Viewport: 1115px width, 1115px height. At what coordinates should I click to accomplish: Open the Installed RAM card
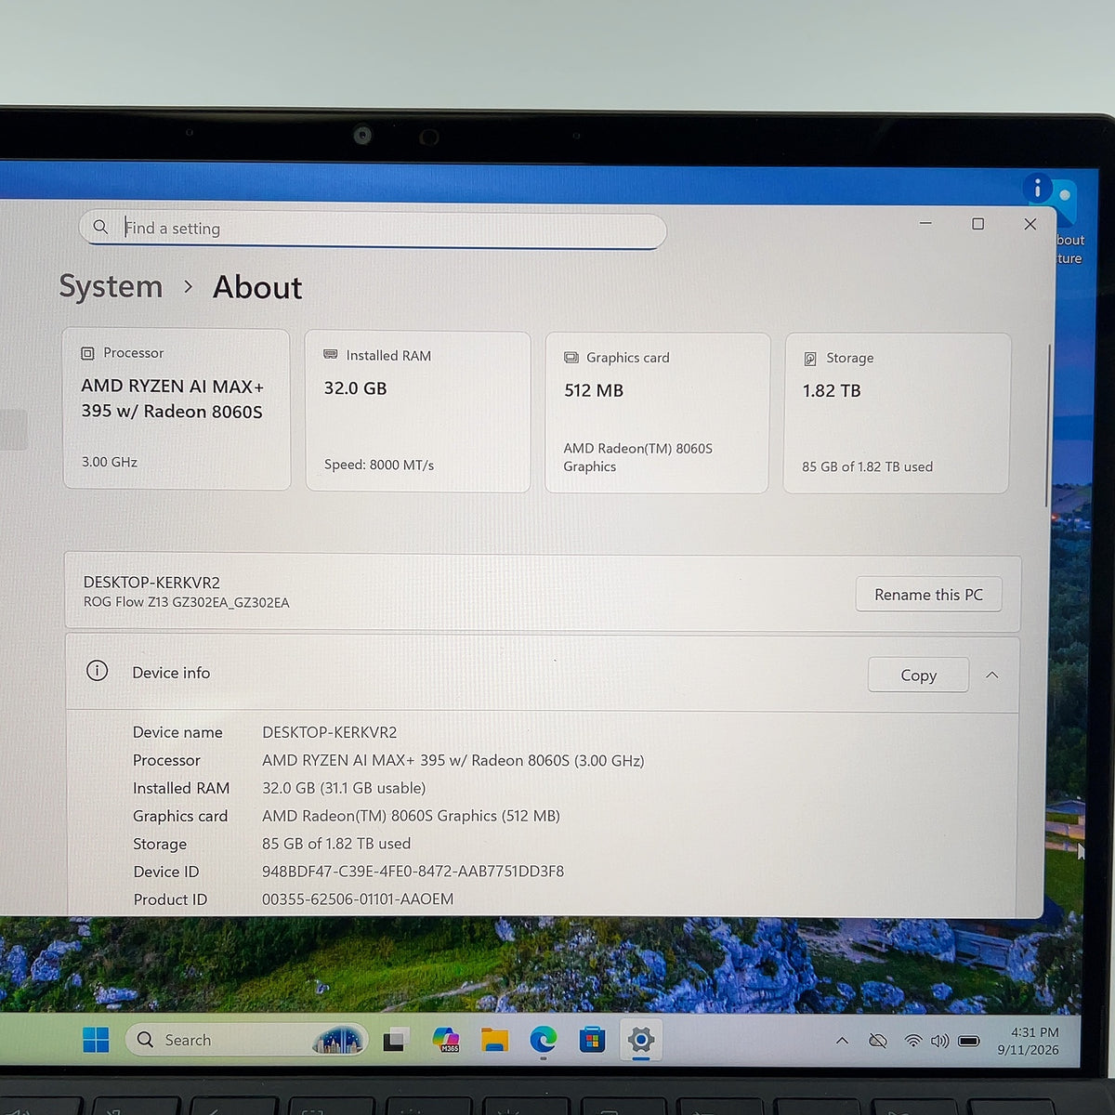417,411
